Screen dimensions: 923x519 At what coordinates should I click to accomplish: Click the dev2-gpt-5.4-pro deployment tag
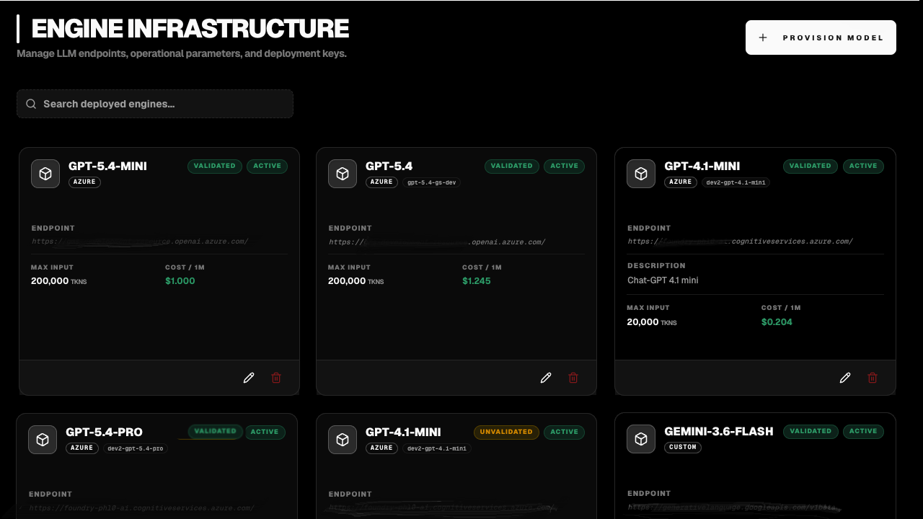click(x=136, y=448)
